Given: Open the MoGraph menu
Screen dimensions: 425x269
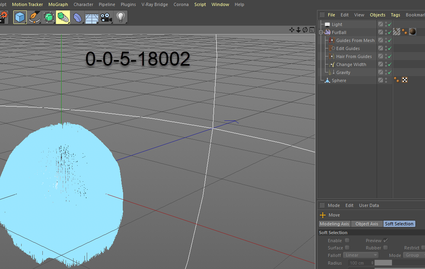Looking at the screenshot, I should pos(58,4).
